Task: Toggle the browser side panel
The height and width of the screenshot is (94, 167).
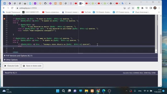Action: point(151,8)
